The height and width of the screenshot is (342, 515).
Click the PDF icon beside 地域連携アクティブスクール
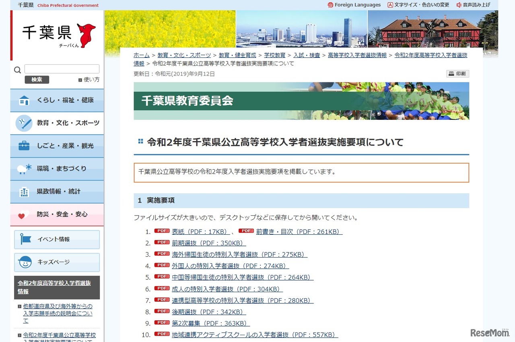[162, 334]
